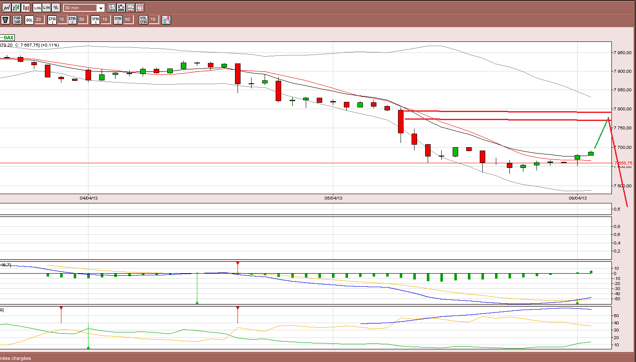Open the NEWS icon
Screen dimensions: 636x362
140,8
